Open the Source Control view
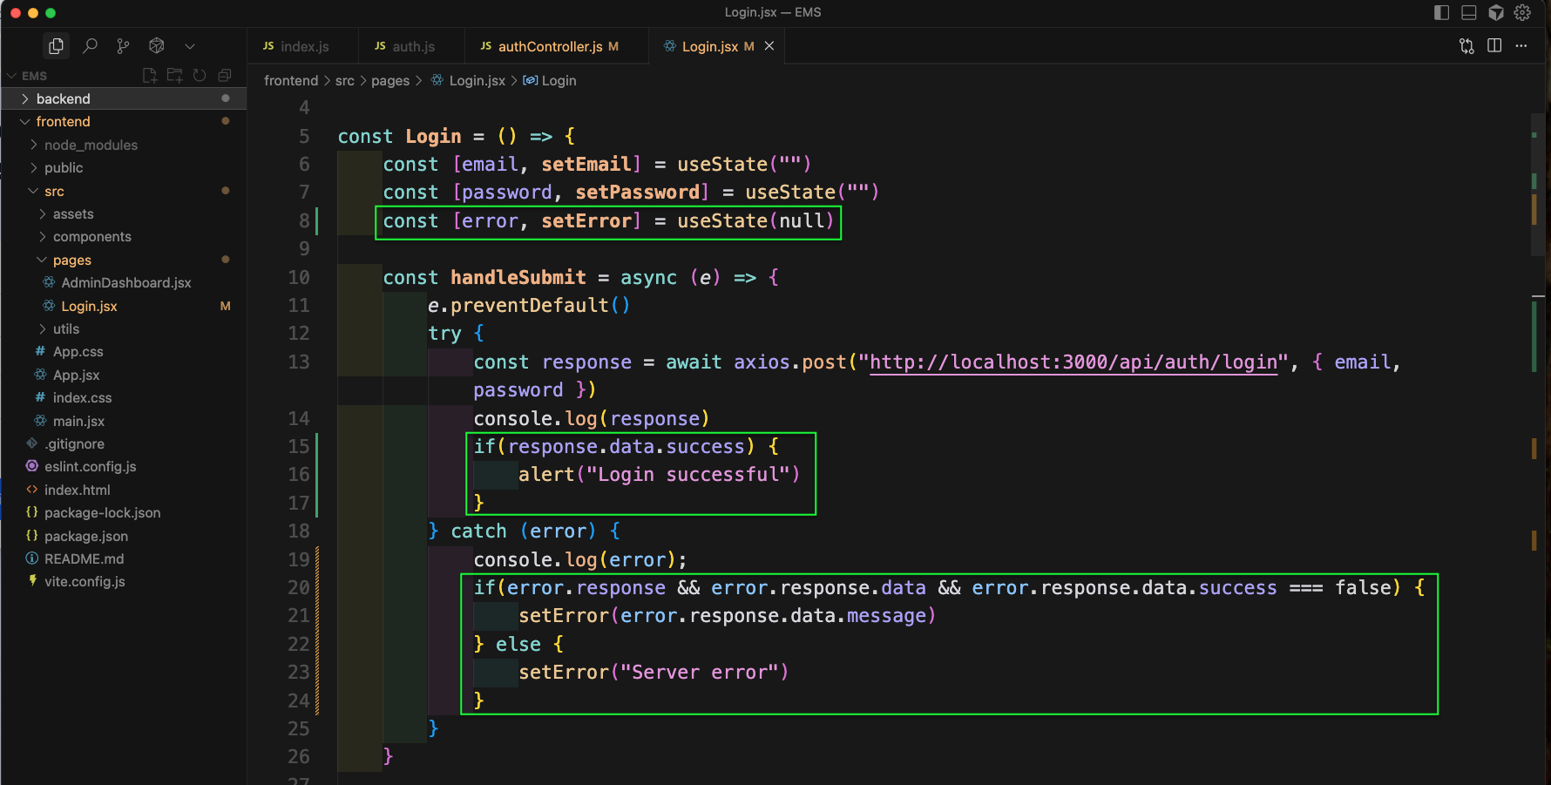This screenshot has height=785, width=1551. click(123, 46)
